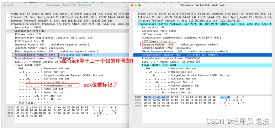Select Destination Port: 80 row
Screen dimensions: 275x128
[x=68, y=31]
